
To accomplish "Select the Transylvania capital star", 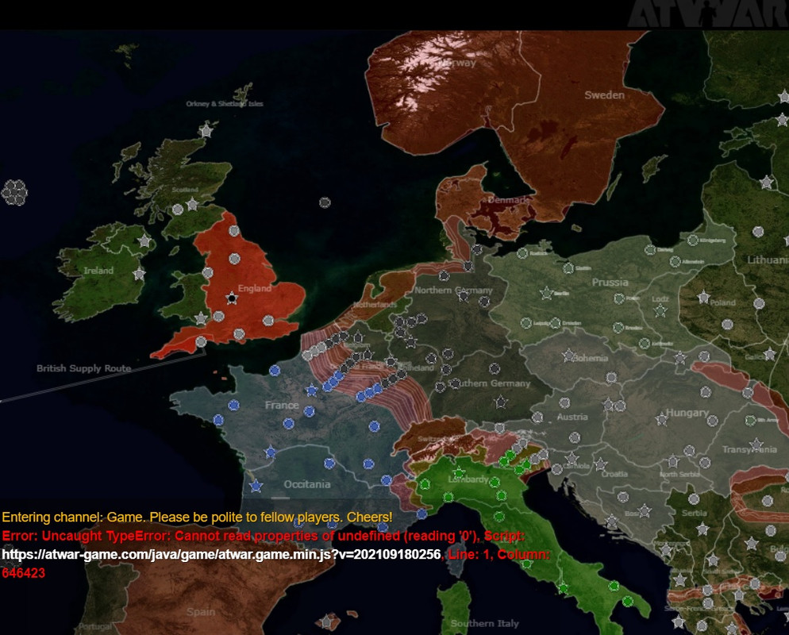I will tap(756, 444).
